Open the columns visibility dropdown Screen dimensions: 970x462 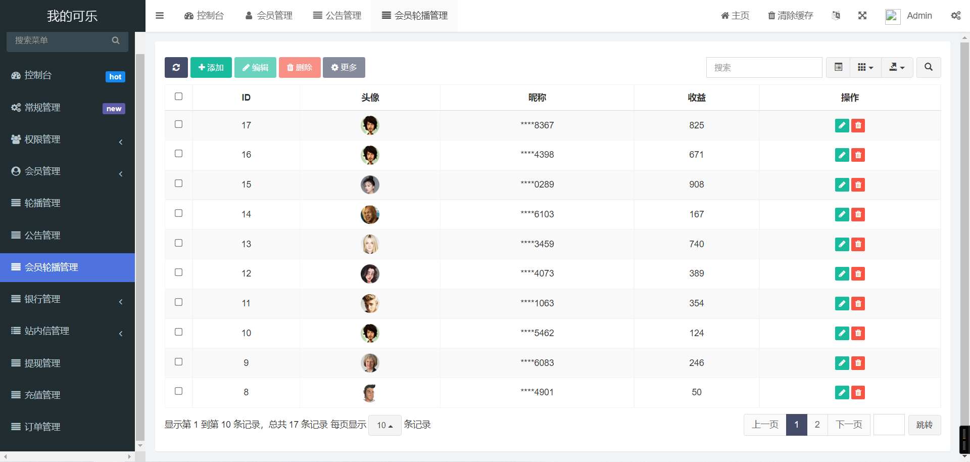tap(865, 67)
